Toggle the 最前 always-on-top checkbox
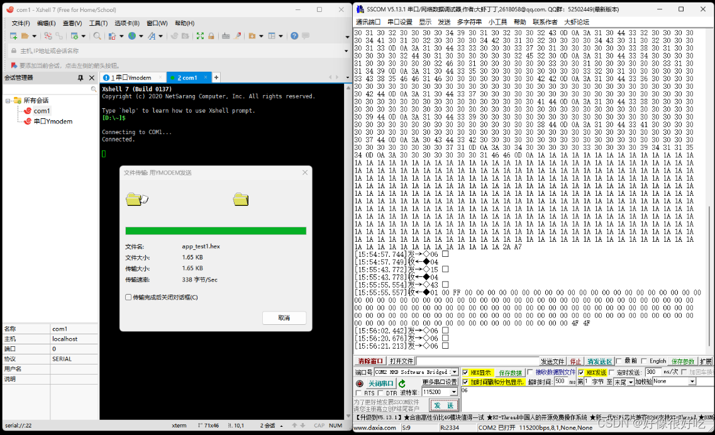The width and height of the screenshot is (715, 435). pos(619,361)
